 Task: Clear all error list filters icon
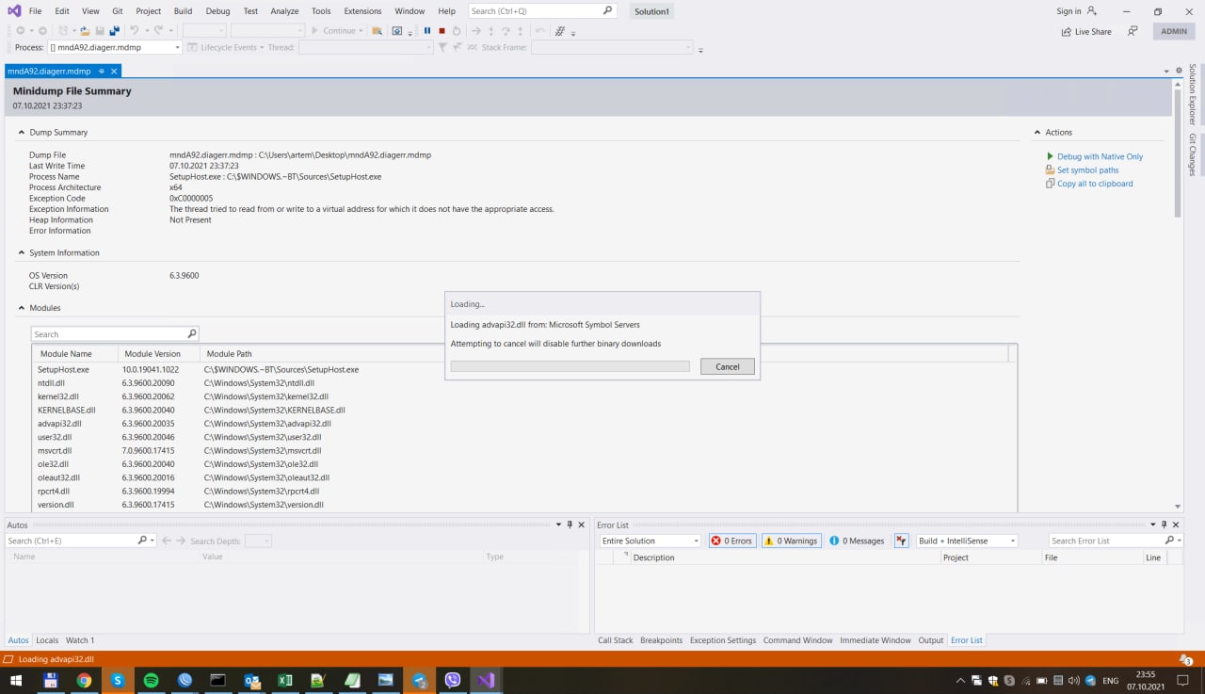click(902, 541)
